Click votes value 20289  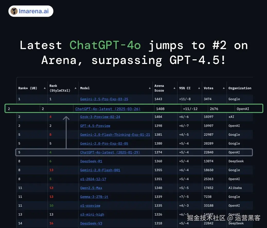(209, 143)
